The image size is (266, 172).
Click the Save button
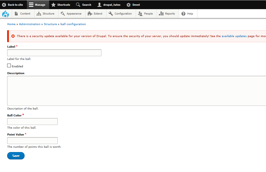point(16,156)
